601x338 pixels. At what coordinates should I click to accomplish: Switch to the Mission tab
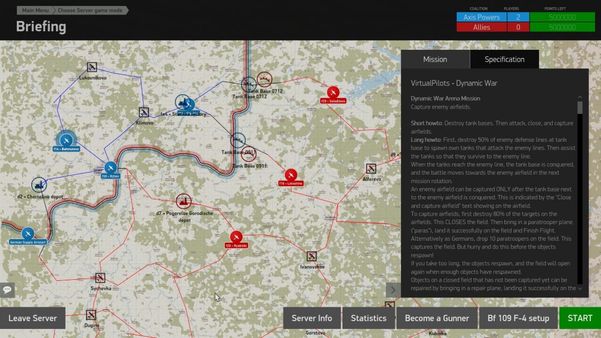[435, 59]
